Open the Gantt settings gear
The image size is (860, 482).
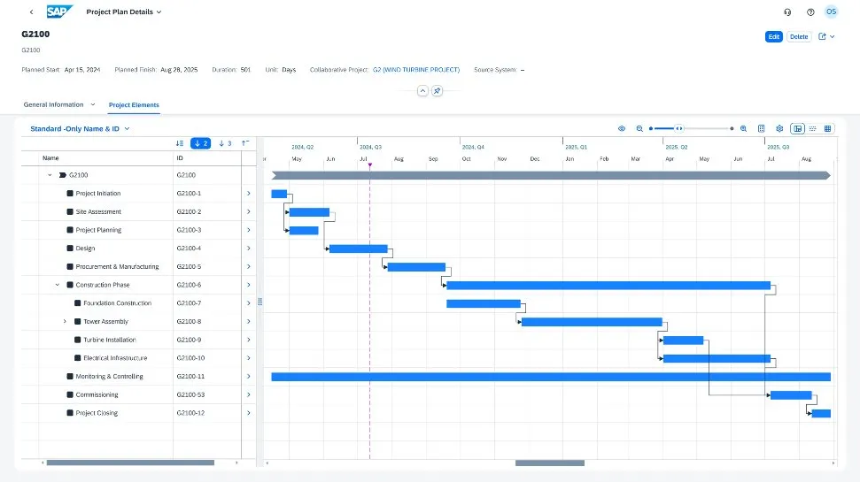coord(779,129)
